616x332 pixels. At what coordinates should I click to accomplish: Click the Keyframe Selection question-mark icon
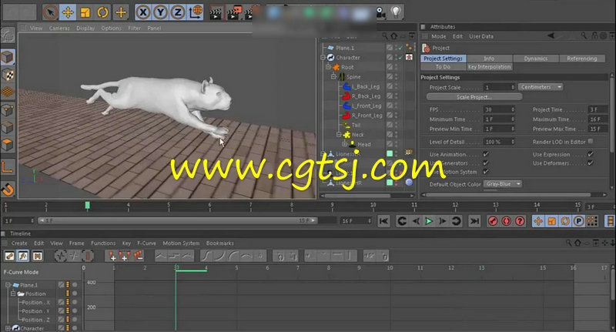coord(520,221)
